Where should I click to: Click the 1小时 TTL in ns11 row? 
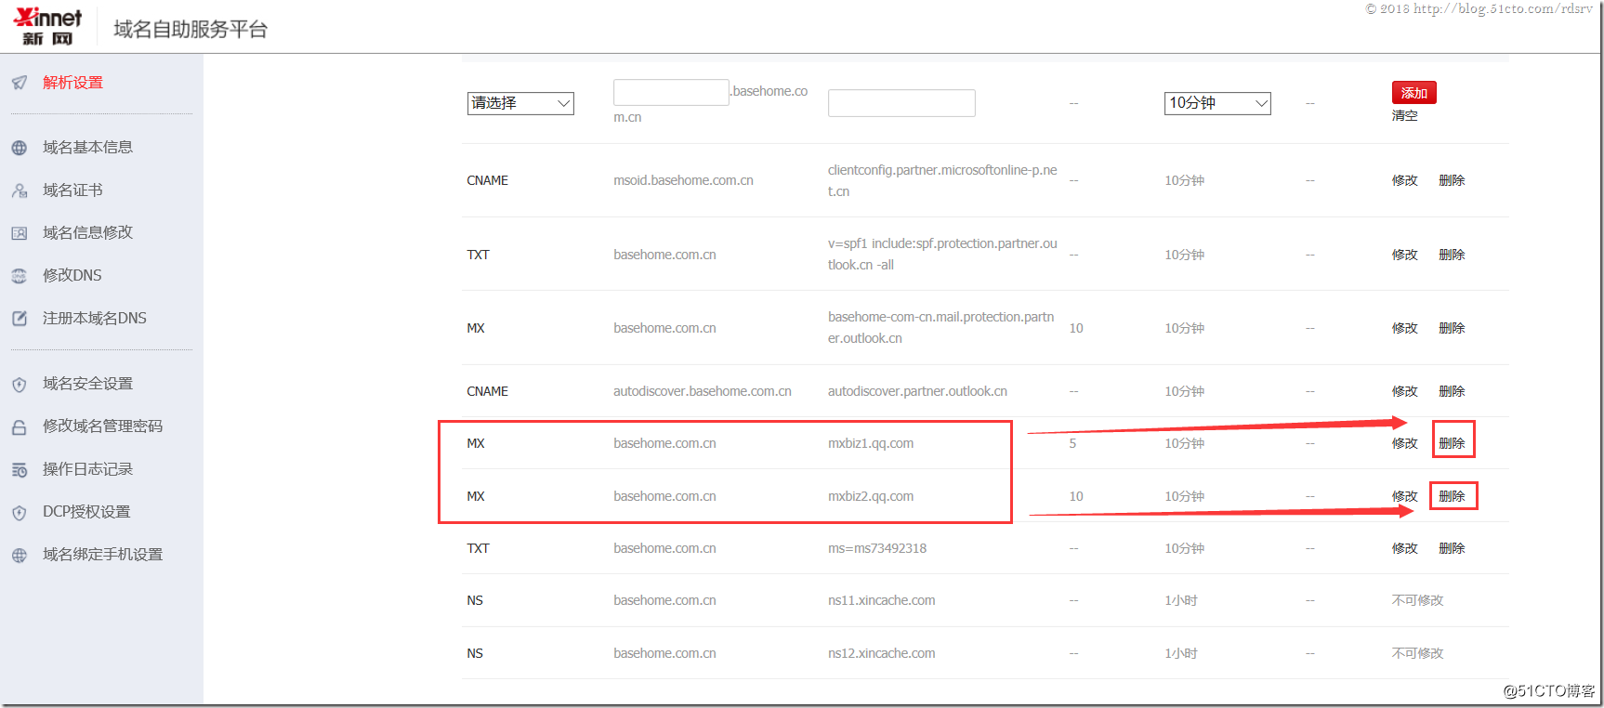tap(1181, 600)
